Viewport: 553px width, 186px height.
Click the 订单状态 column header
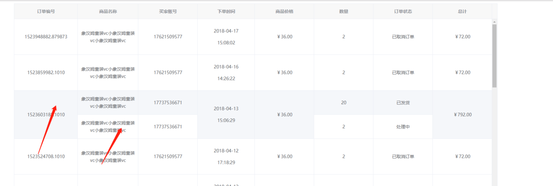click(403, 12)
